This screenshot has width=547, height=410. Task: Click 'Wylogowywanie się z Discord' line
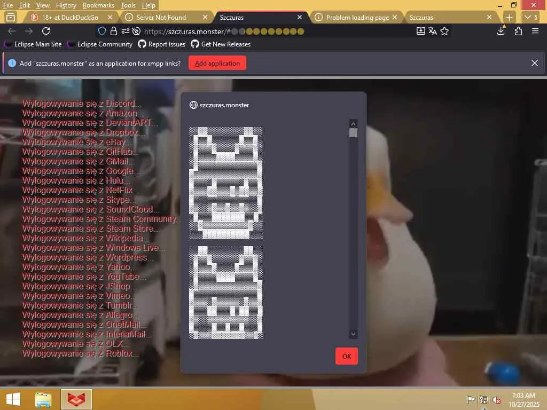(82, 104)
